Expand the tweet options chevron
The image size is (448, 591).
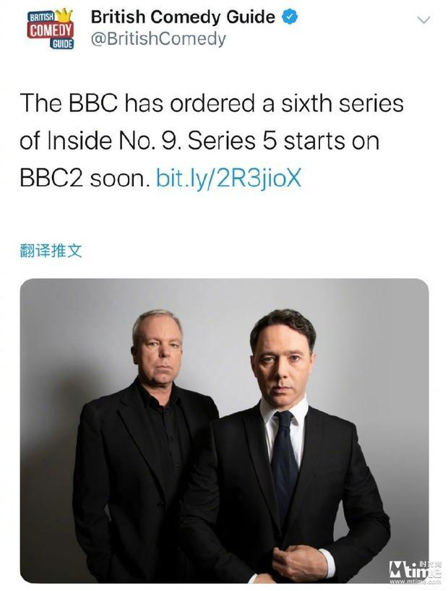click(x=424, y=20)
